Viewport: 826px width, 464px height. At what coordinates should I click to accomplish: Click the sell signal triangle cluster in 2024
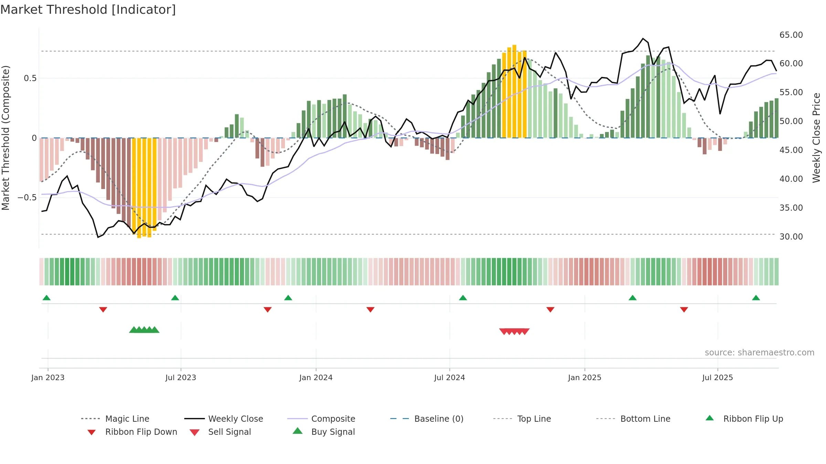(x=514, y=331)
